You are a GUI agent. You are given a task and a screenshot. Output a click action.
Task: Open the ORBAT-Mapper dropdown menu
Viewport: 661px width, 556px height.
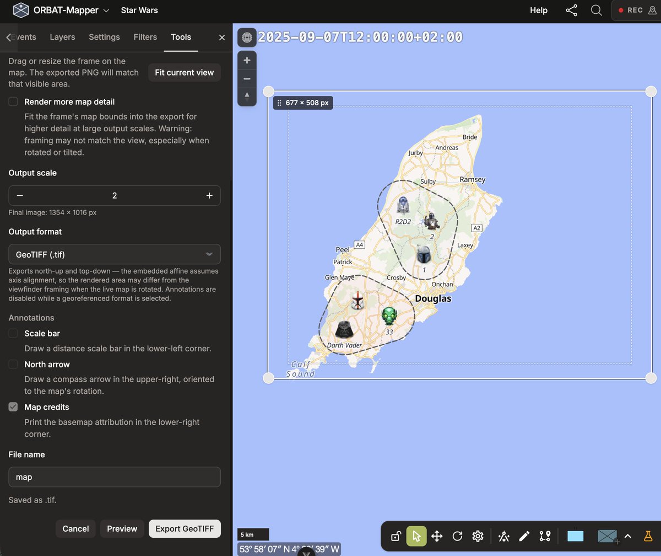click(71, 10)
